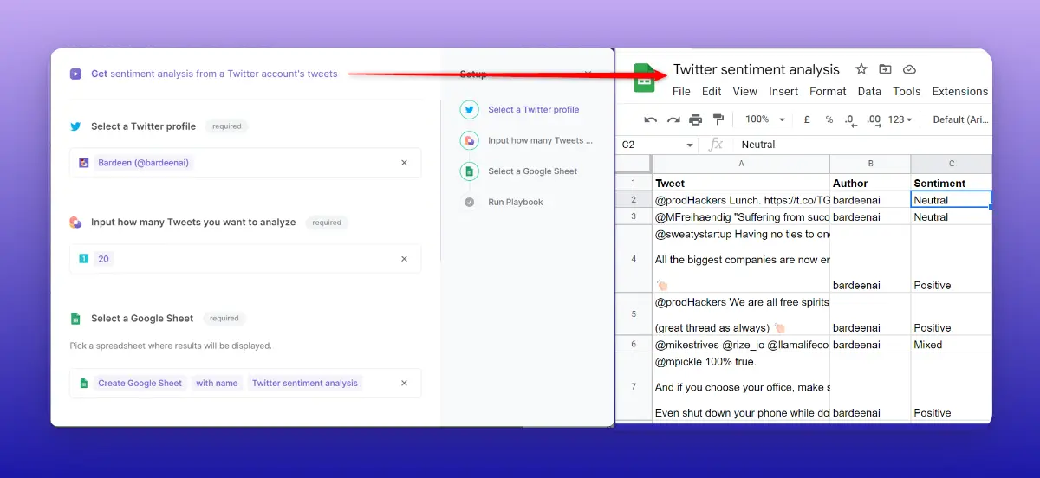Redo the last action in Sheets
Screen dimensions: 1040x478
[673, 119]
